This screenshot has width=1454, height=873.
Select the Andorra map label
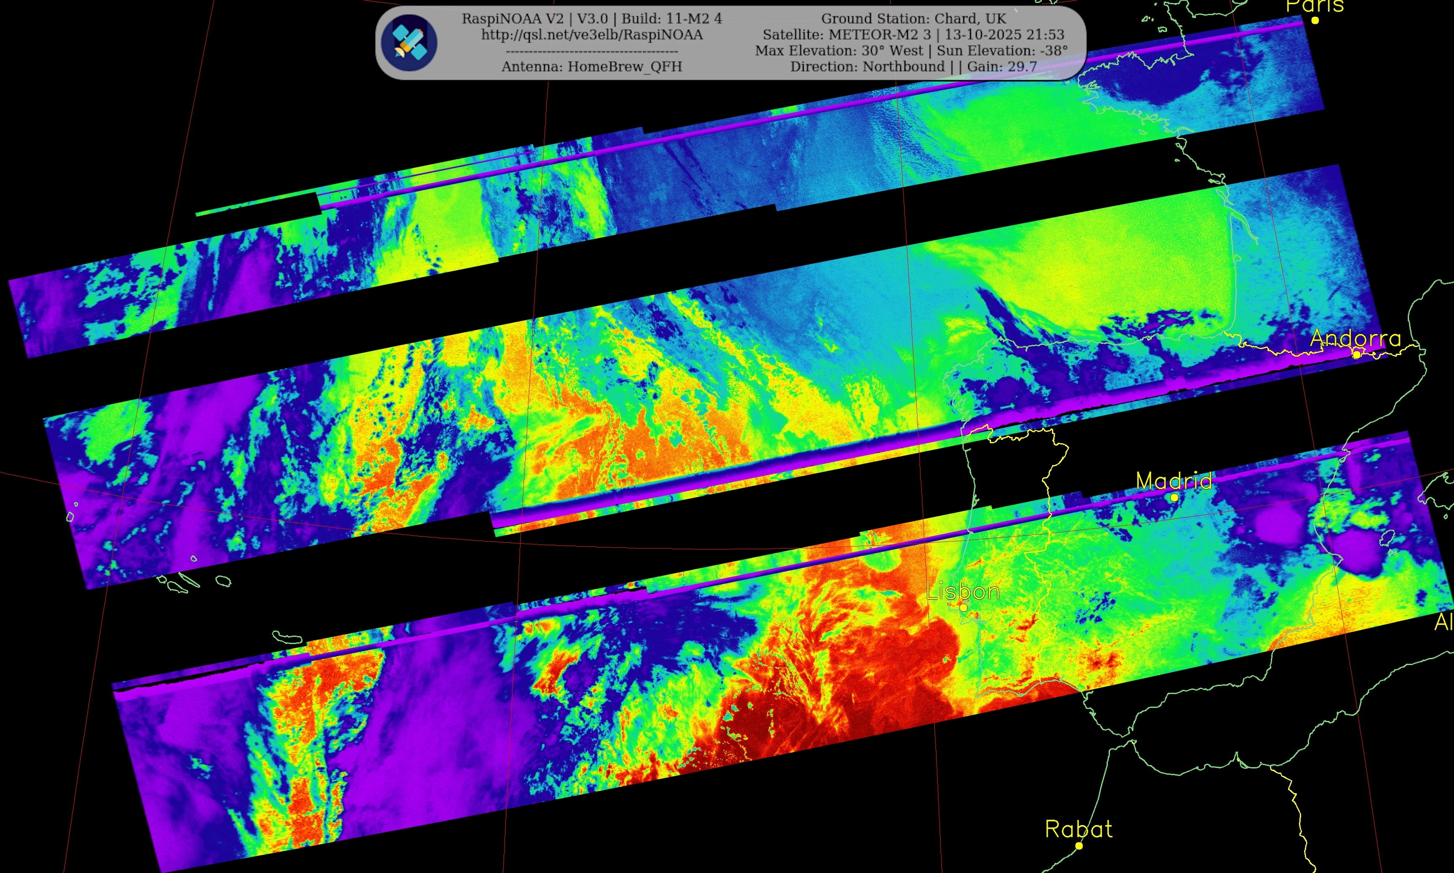1355,338
